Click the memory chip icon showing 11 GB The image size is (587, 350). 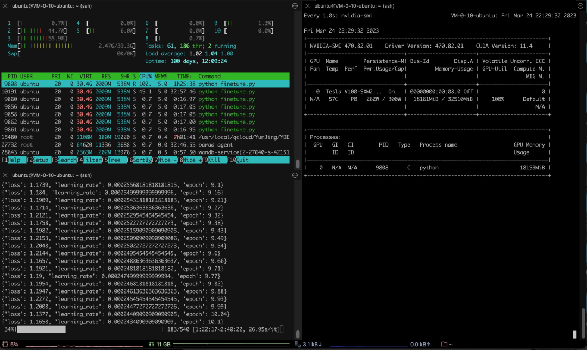(152, 345)
